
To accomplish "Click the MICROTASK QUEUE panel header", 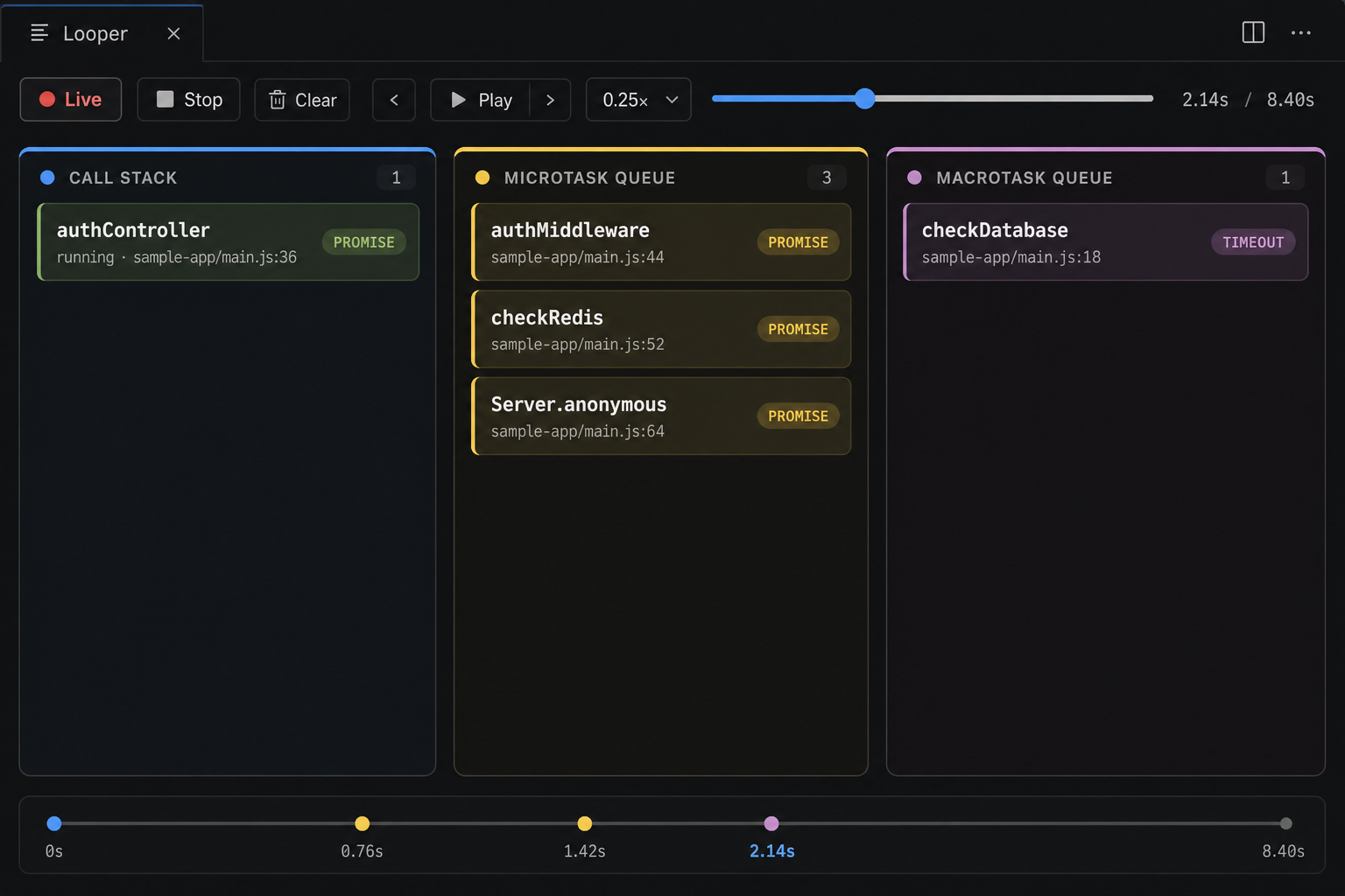I will [589, 178].
